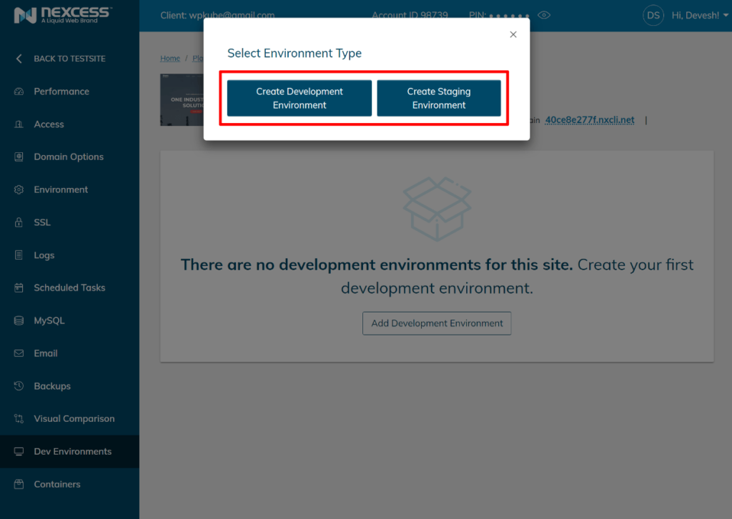Toggle PIN visibility with the eye icon
732x519 pixels.
pyautogui.click(x=544, y=14)
